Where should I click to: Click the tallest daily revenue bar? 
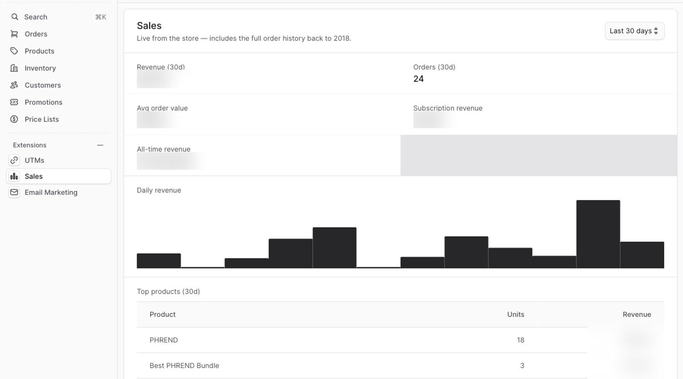(x=598, y=234)
